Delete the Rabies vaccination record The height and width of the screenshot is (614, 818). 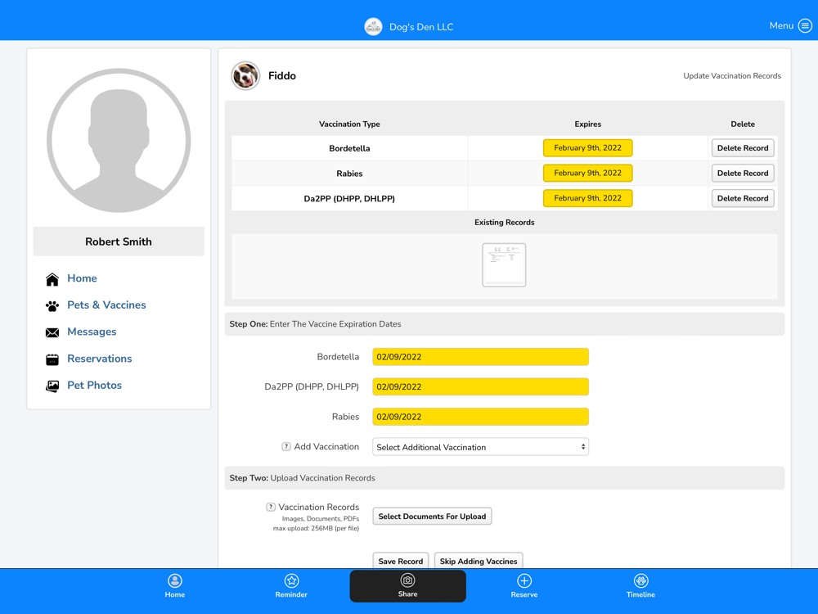click(742, 174)
